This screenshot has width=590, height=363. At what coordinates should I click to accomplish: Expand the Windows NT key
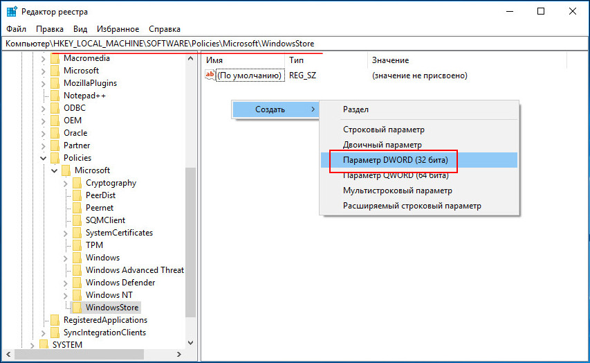tap(66, 296)
